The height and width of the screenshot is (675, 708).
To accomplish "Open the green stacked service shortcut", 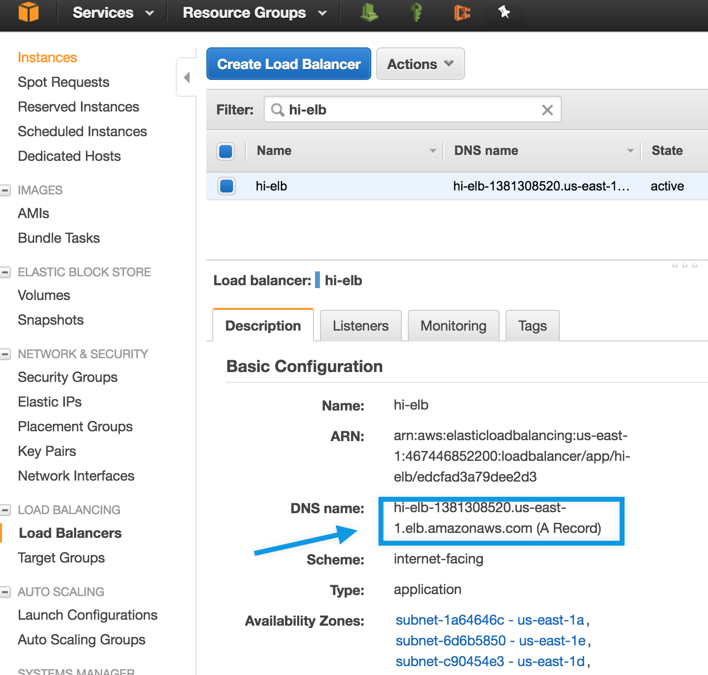I will tap(369, 12).
